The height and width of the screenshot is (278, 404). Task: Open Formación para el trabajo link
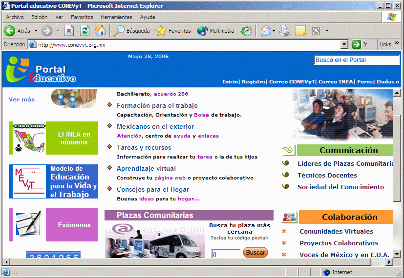pos(157,105)
